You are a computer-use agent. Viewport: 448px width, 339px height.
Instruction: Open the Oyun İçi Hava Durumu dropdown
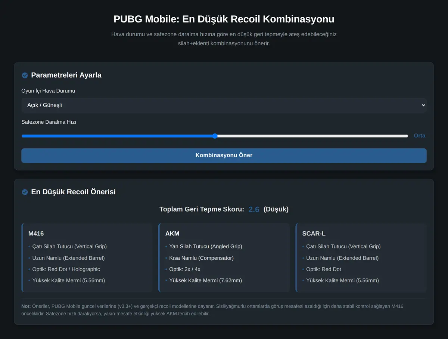tap(224, 105)
